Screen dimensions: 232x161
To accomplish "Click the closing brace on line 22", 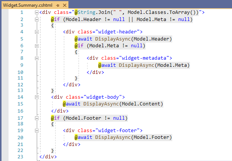I will tap(52, 151).
